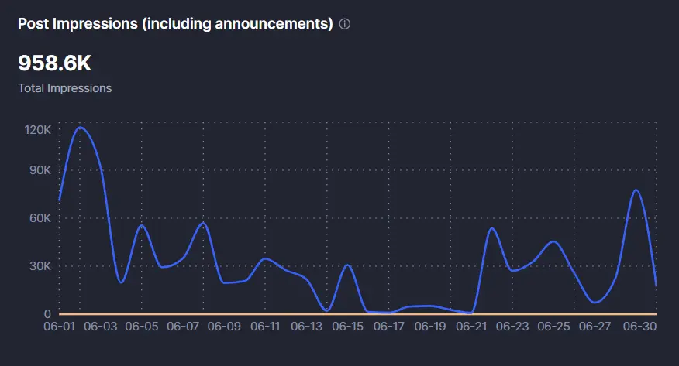Select the 06-15 date tick label
Screen dimensions: 679x366
[x=348, y=327]
